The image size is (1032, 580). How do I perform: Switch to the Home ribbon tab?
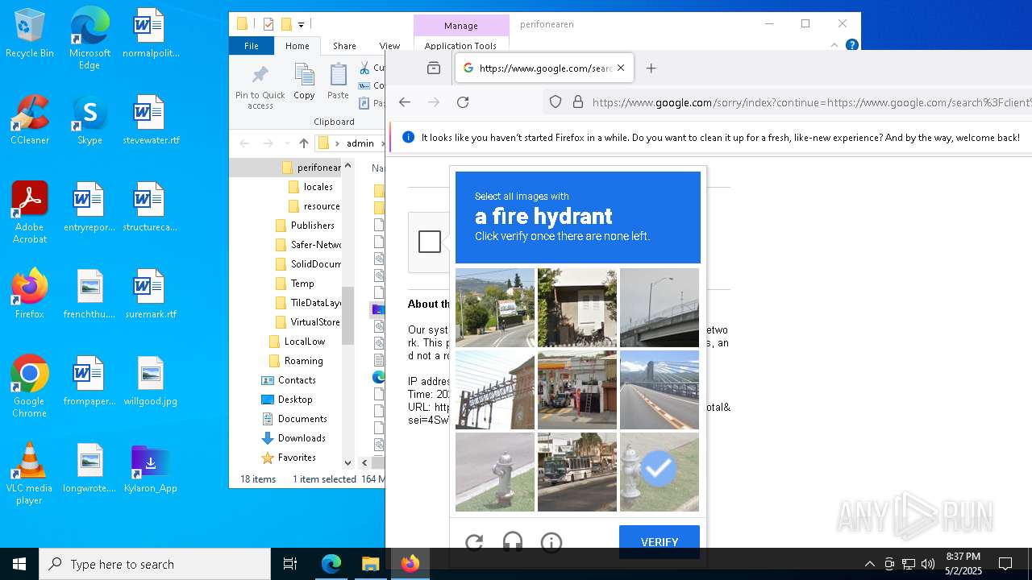tap(298, 46)
